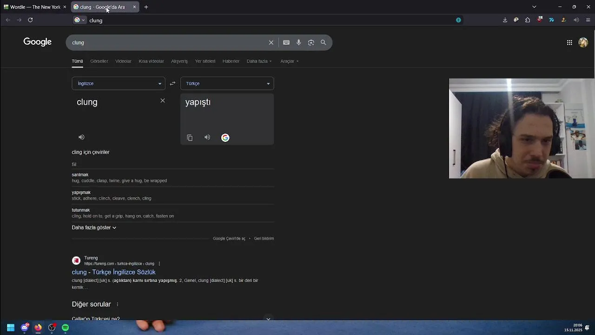Viewport: 595px width, 335px height.
Task: Switch to the Kısa videolar tab
Action: point(151,61)
